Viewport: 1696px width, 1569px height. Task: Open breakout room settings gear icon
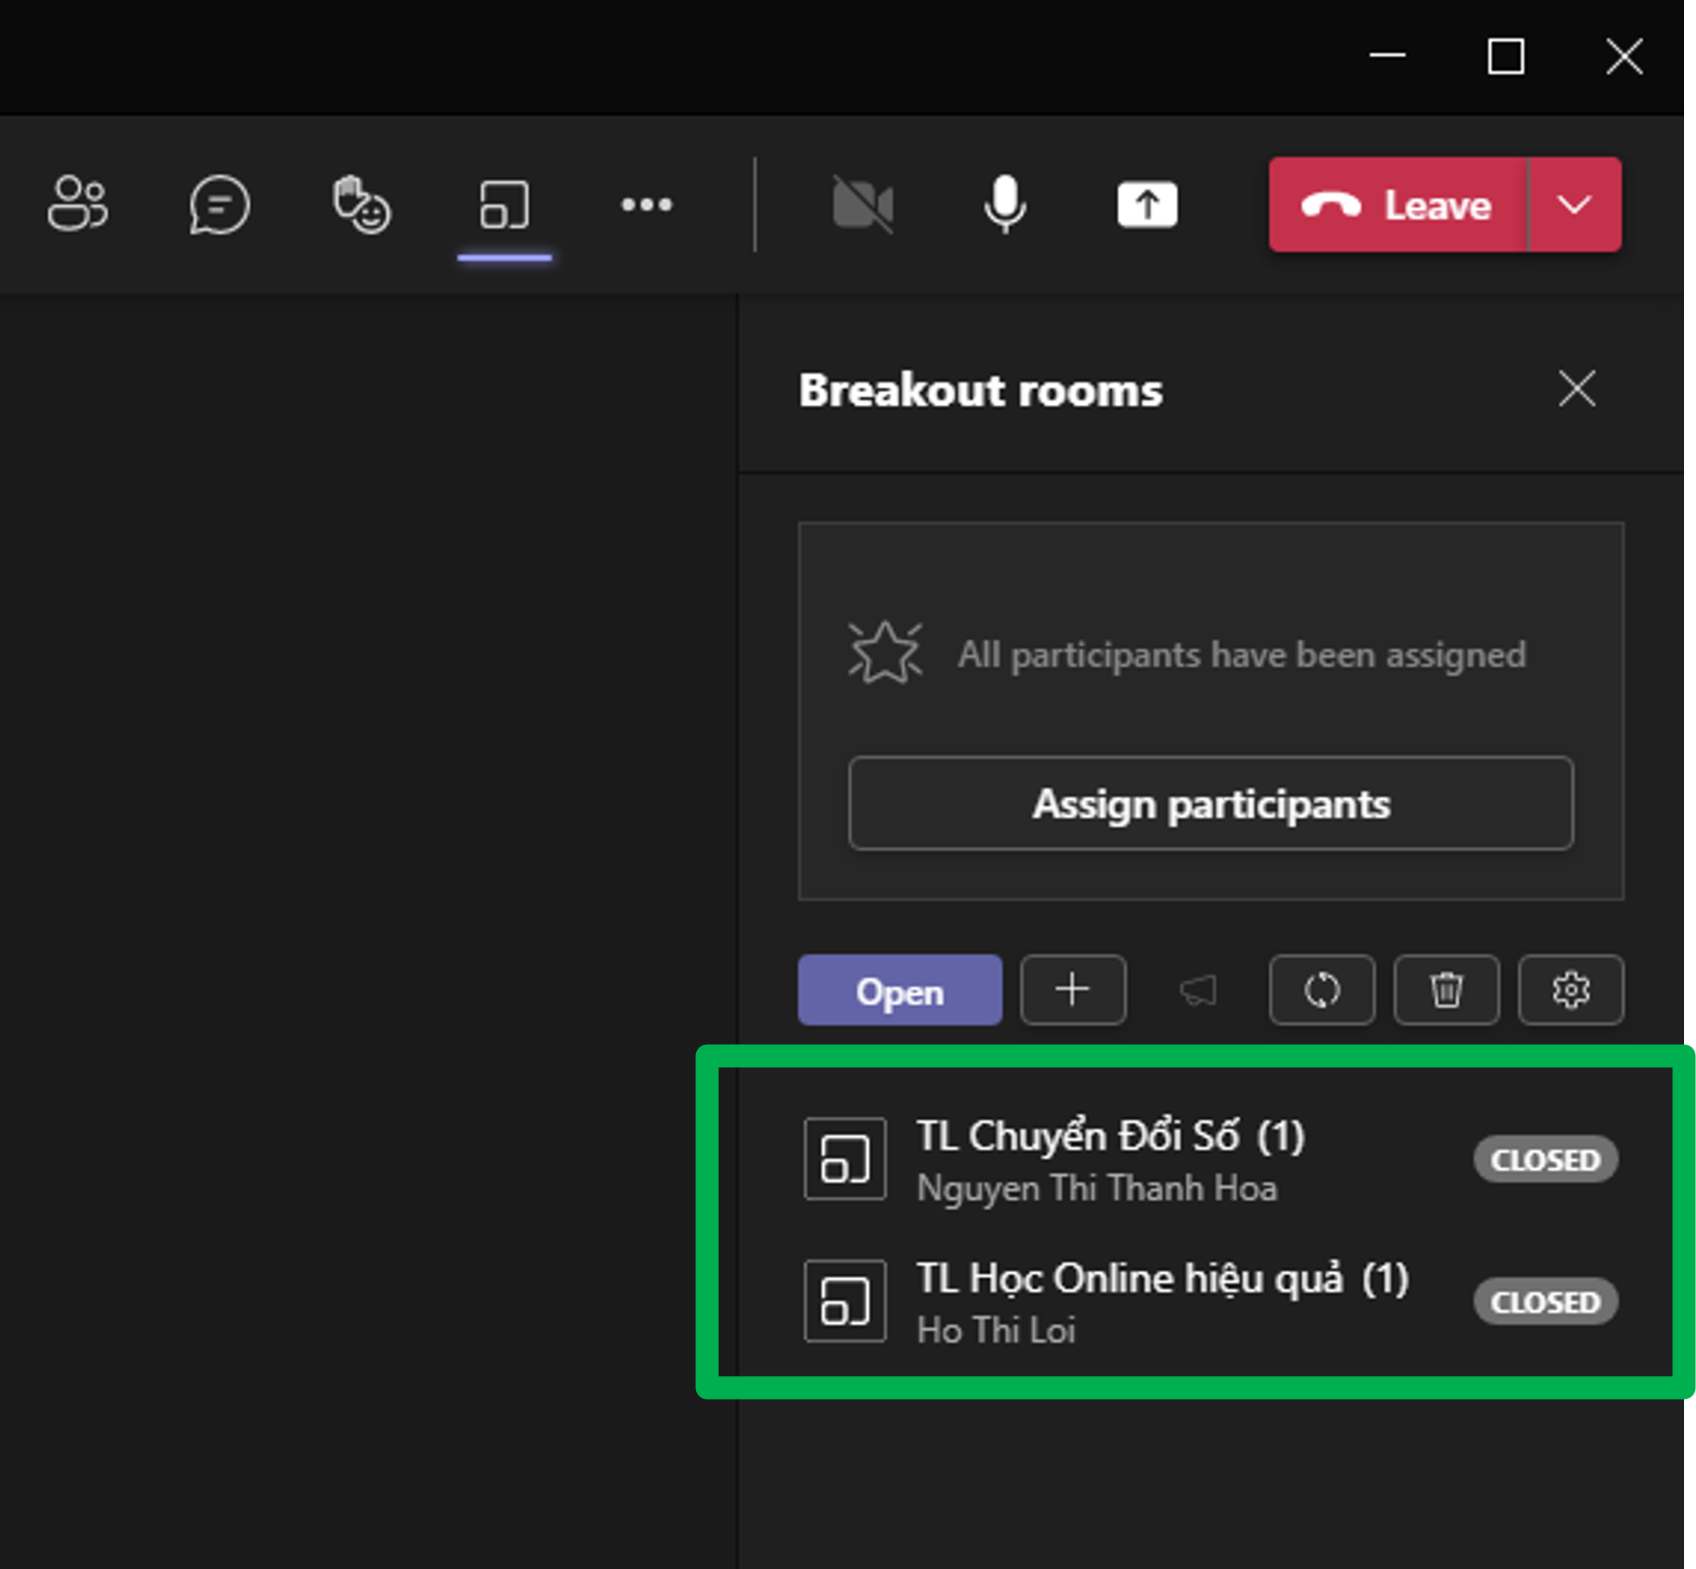point(1571,990)
